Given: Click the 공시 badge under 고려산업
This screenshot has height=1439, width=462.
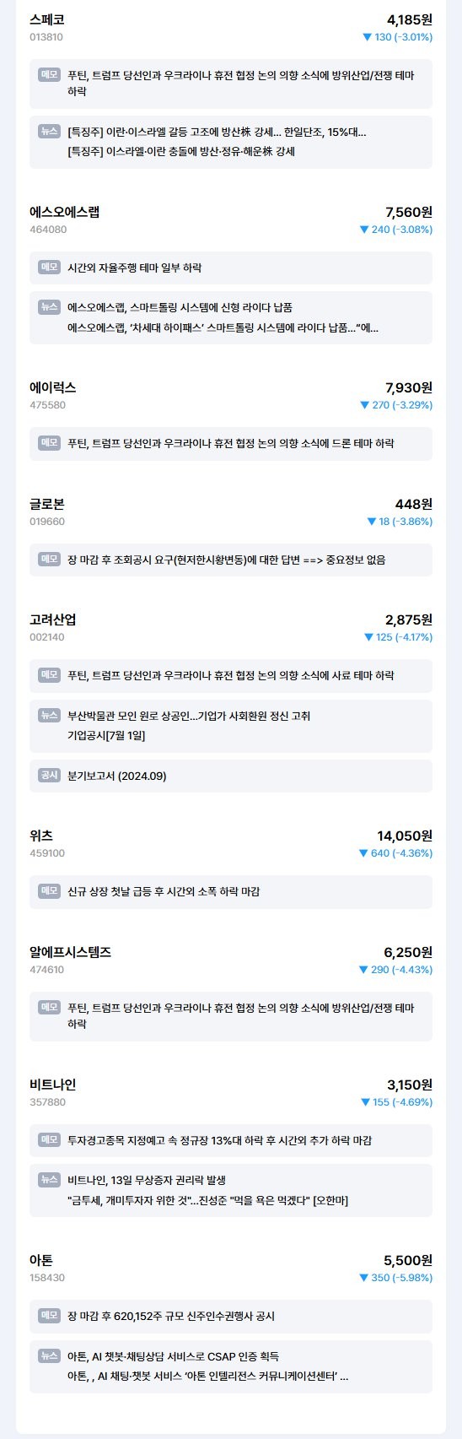Looking at the screenshot, I should 49,776.
